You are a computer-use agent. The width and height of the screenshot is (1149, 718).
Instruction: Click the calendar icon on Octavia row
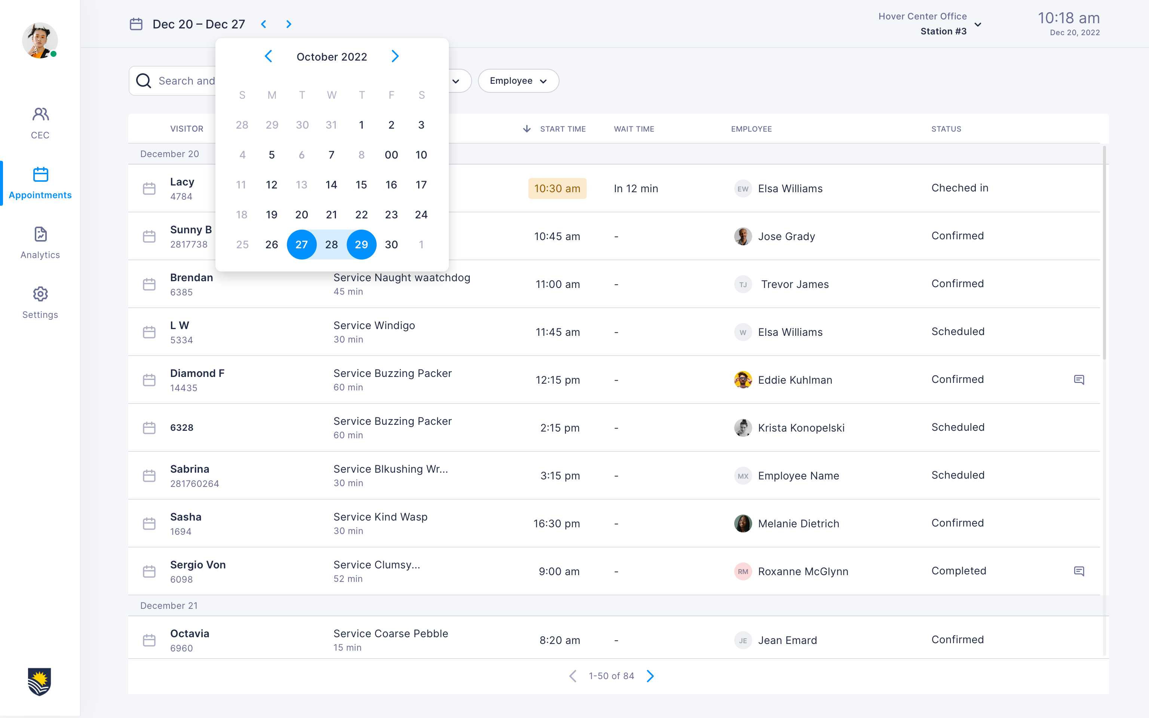tap(149, 640)
